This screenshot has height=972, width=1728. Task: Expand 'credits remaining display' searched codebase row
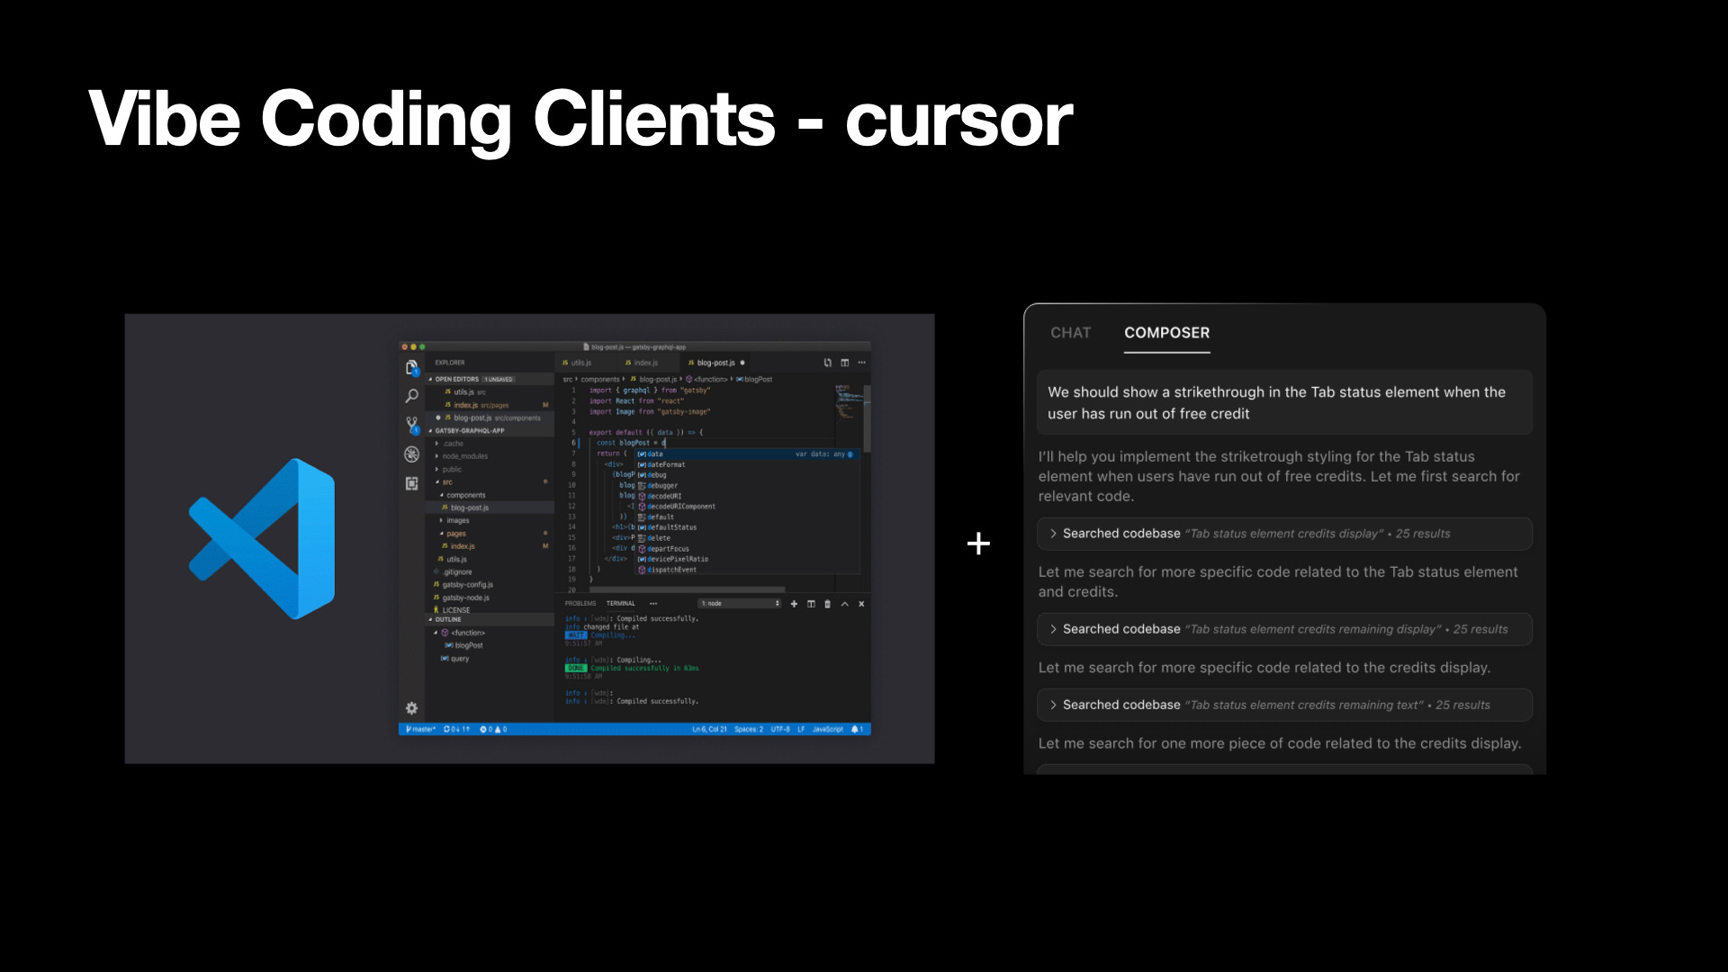tap(1284, 629)
